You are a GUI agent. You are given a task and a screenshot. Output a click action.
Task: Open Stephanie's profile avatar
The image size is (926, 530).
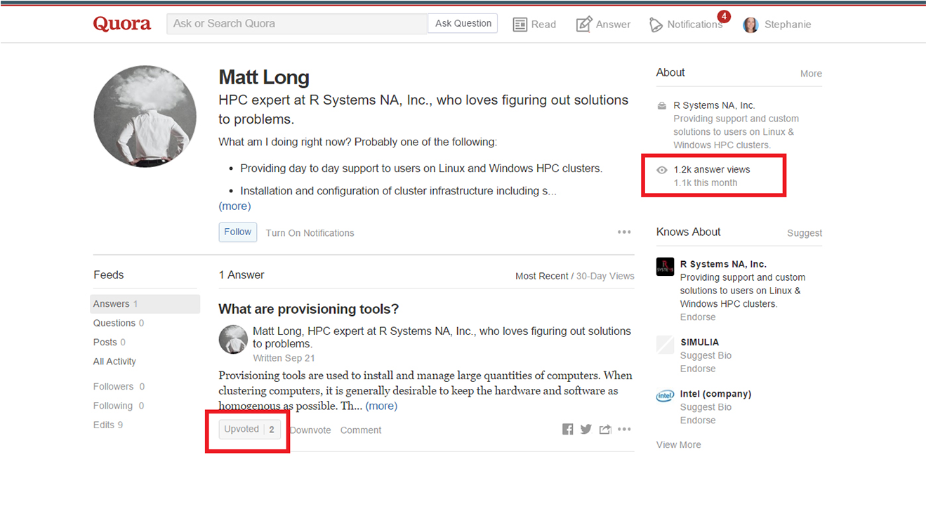[x=750, y=25]
